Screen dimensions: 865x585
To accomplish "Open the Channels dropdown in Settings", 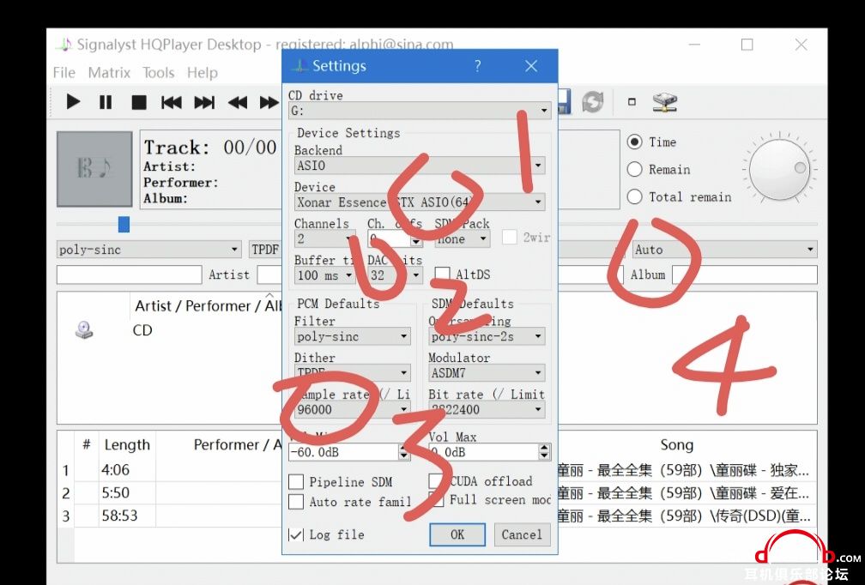I will [x=325, y=239].
